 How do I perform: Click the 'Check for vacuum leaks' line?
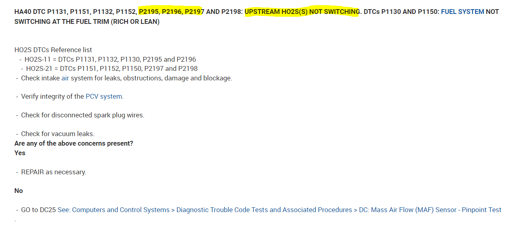(58, 134)
